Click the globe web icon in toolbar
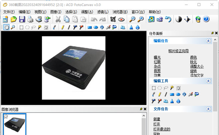The image size is (219, 135). [x=198, y=19]
